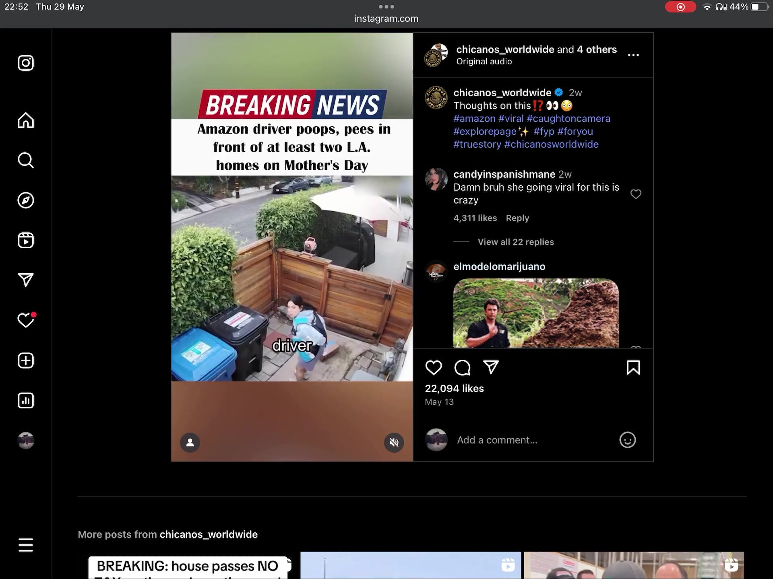This screenshot has height=579, width=773.
Task: Pause the Amazon driver video
Action: coord(292,247)
